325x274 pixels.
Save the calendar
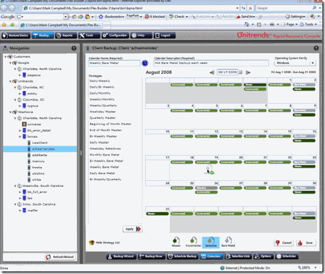(x=306, y=243)
